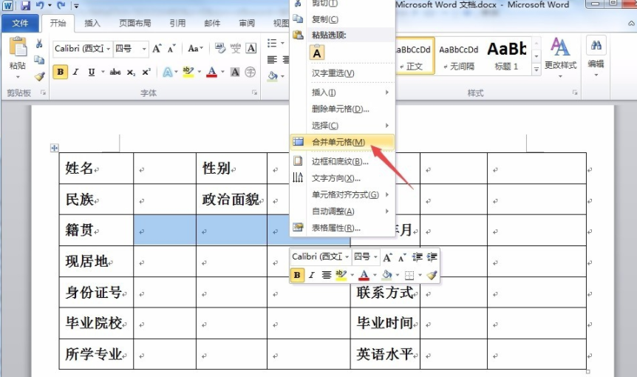Switch to the References (引用) tab
Viewport: 637px width, 377px height.
[x=177, y=23]
